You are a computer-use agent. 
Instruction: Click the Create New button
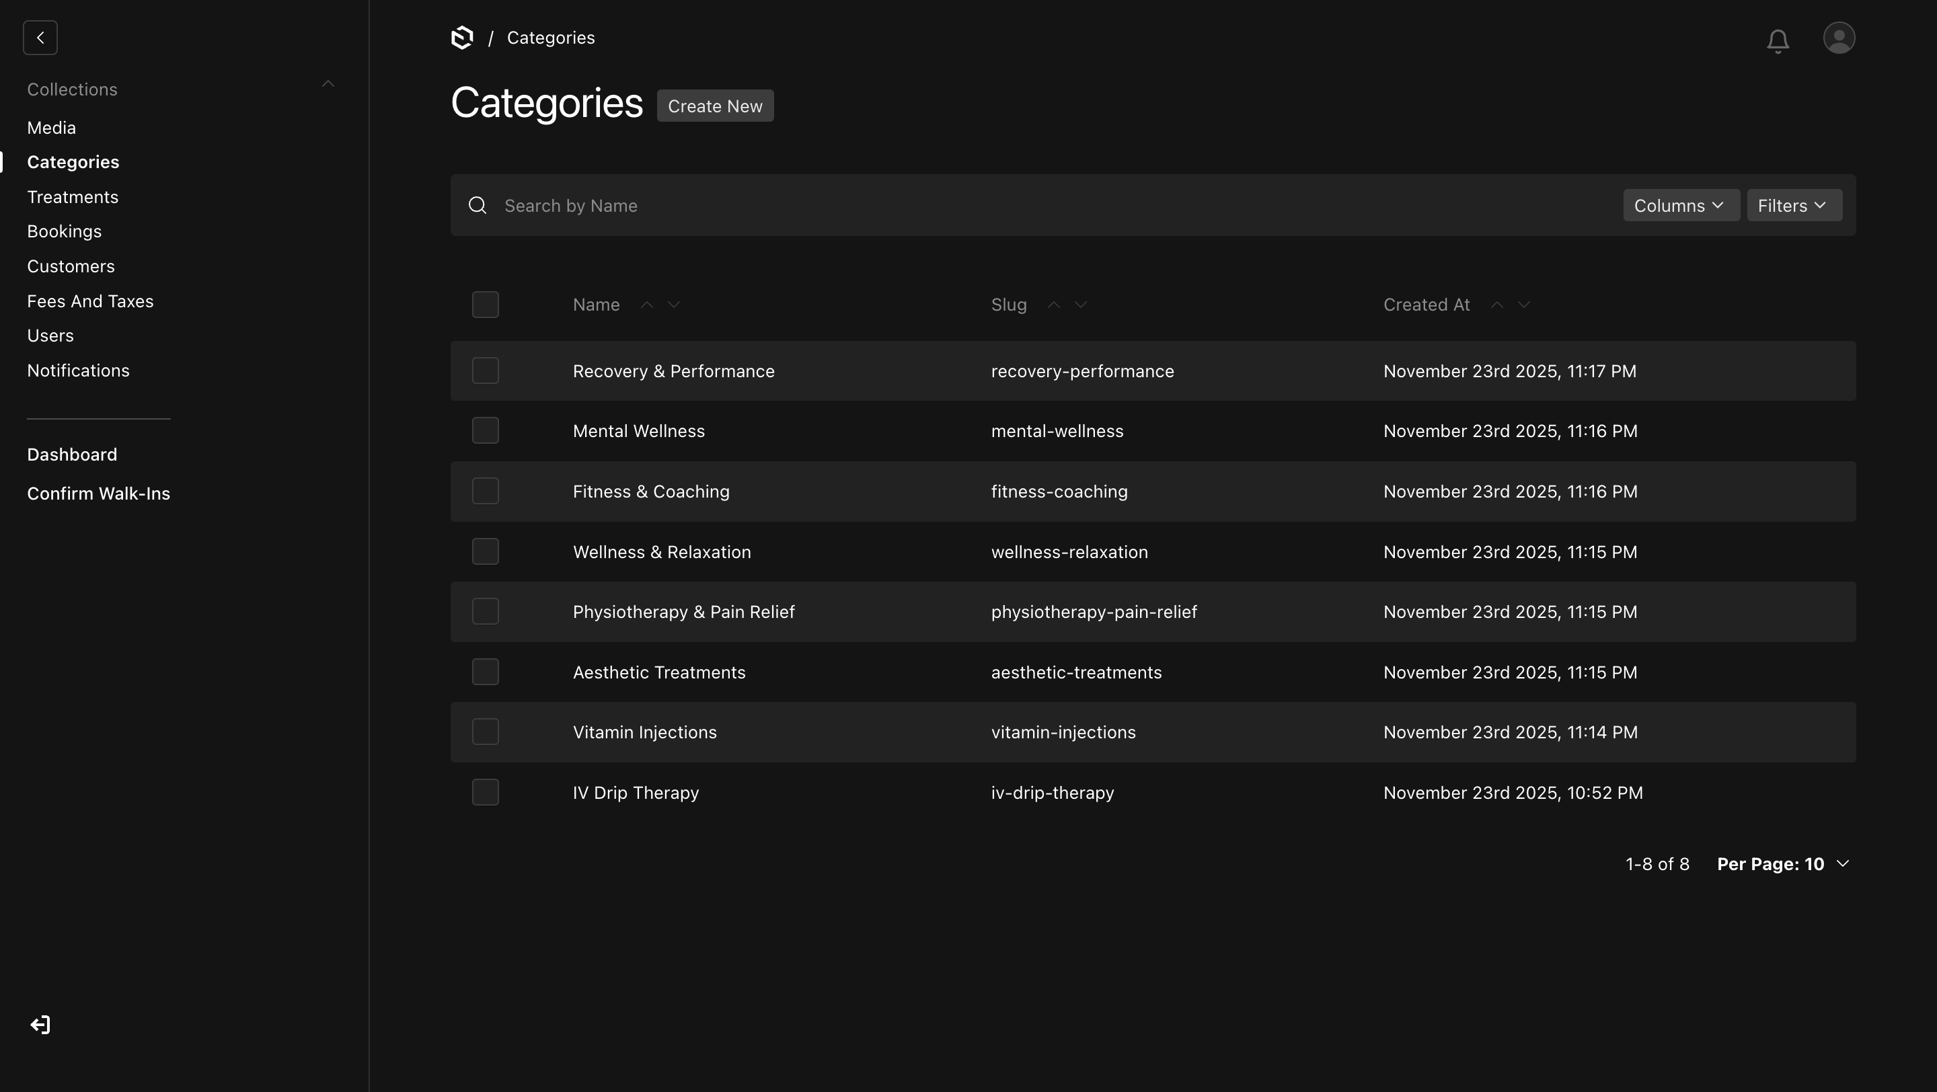coord(714,105)
